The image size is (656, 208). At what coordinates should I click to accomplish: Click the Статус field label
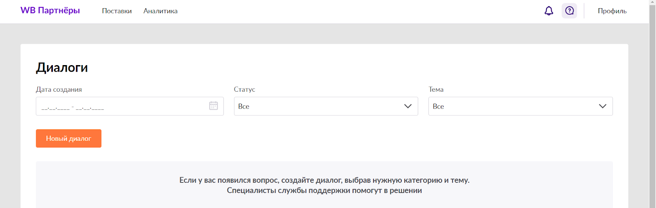[244, 89]
